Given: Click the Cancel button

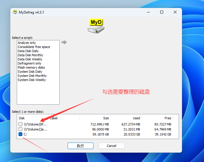Looking at the screenshot, I should tap(111, 146).
